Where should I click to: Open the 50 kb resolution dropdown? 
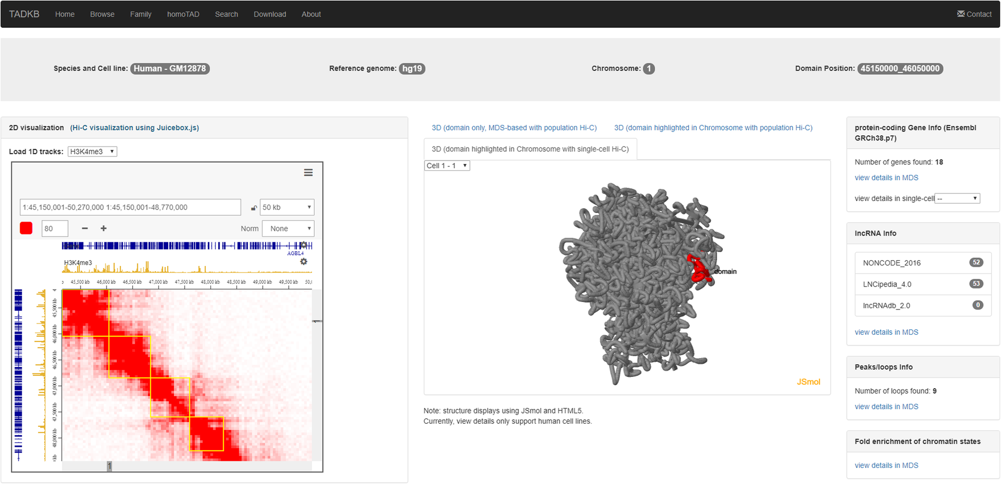287,207
